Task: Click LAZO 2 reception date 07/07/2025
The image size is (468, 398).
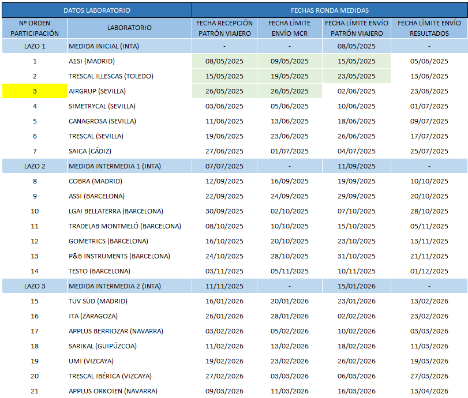Action: pos(224,166)
